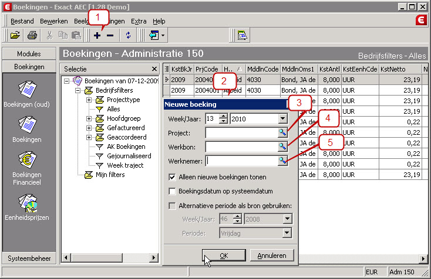The image size is (431, 279).
Task: Remove booking with the minus icon
Action: click(x=110, y=35)
